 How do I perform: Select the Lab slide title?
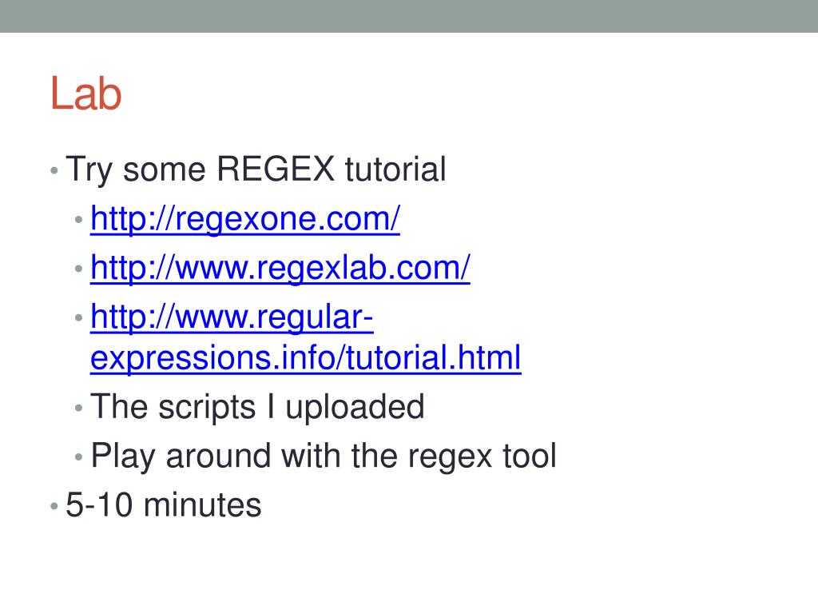pos(86,94)
